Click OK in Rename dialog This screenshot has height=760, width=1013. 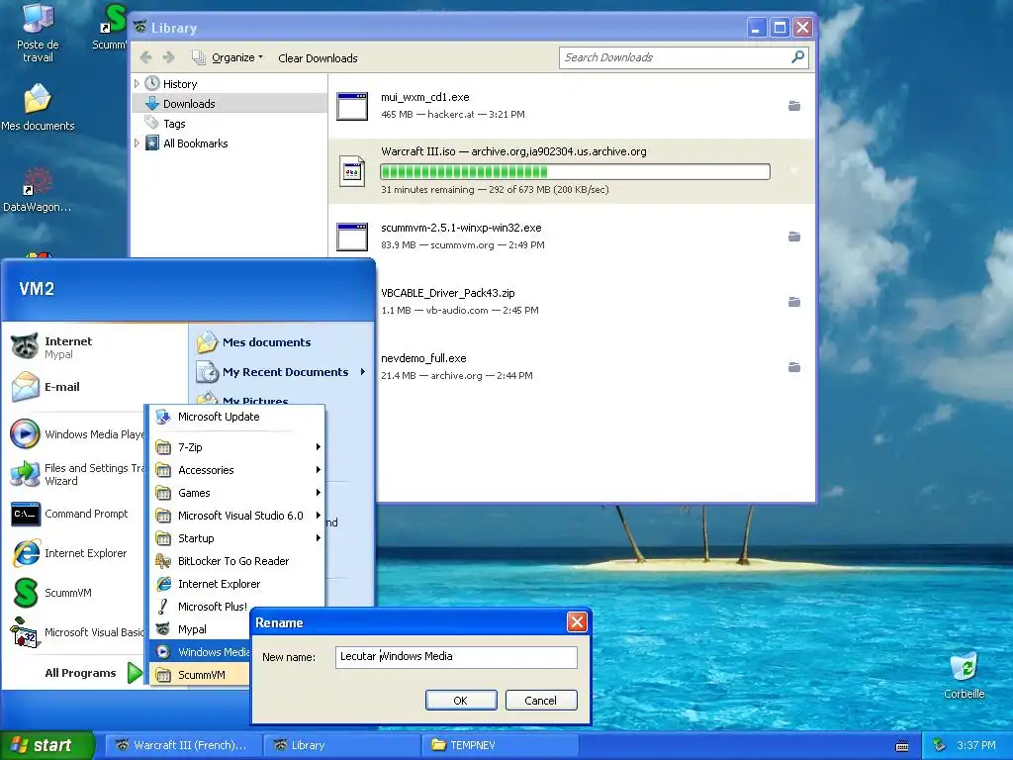pyautogui.click(x=461, y=701)
